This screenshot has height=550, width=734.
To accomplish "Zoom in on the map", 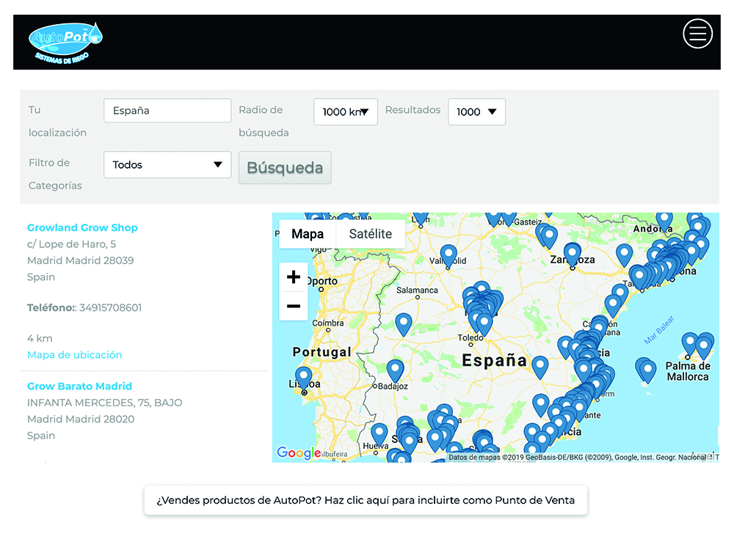I will 294,277.
